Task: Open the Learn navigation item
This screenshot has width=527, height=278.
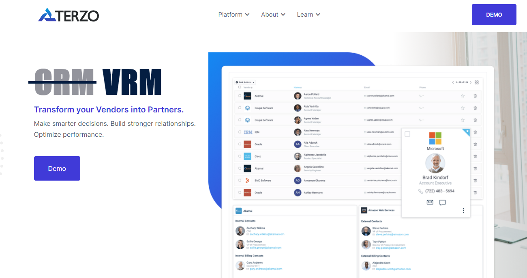Action: click(308, 15)
